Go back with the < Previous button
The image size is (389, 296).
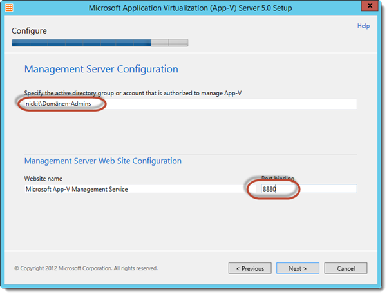coord(250,268)
